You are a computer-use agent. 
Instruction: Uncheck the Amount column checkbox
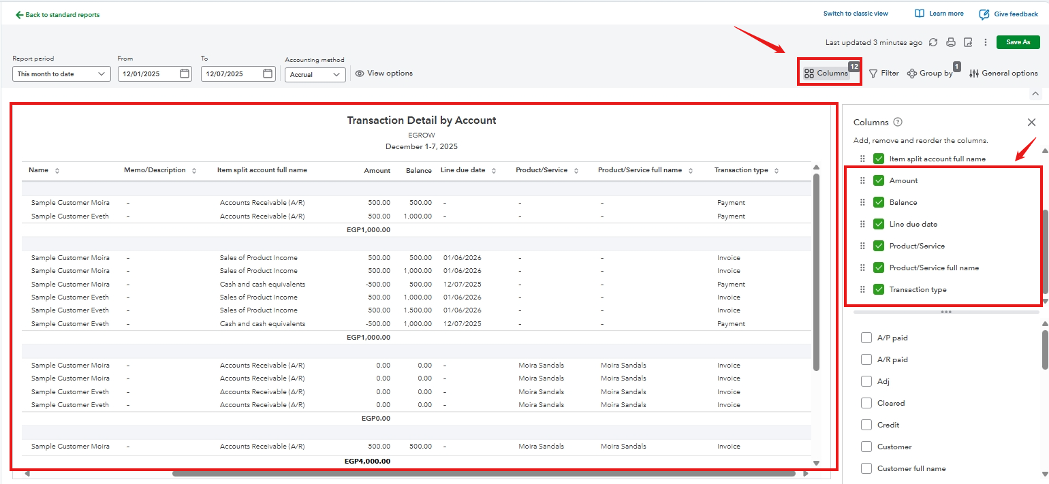point(879,180)
